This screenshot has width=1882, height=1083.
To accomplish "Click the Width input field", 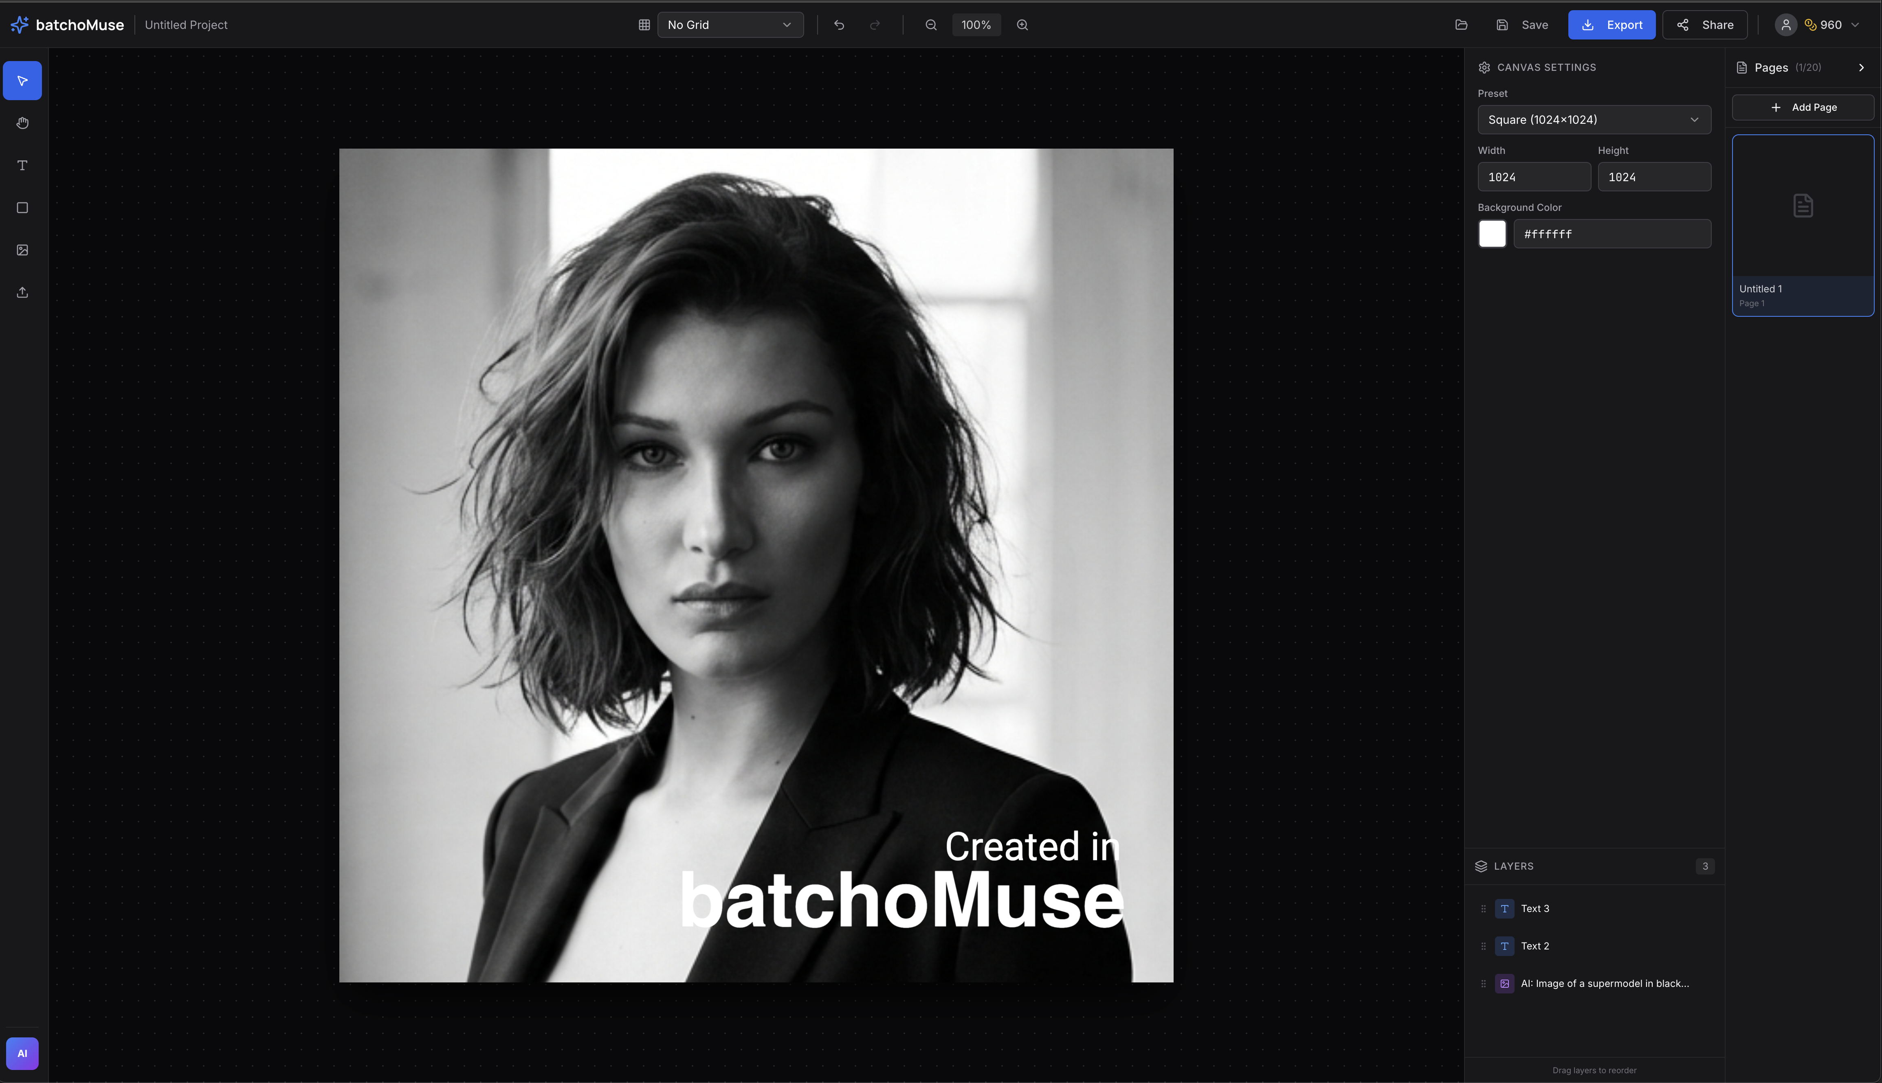I will point(1533,177).
